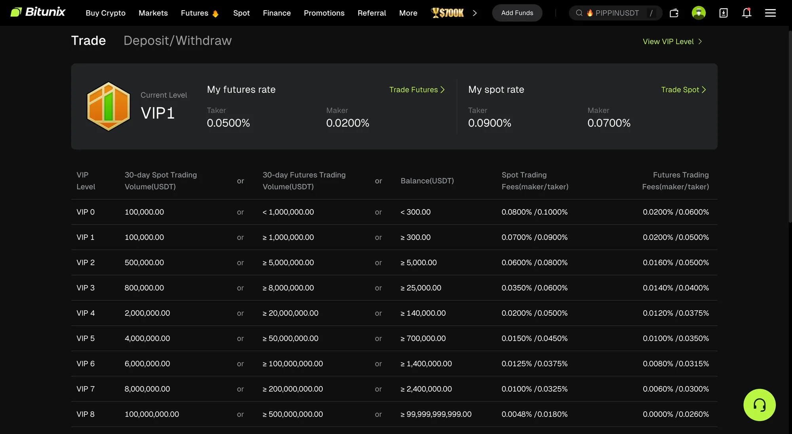Open the Markets menu item

[153, 13]
